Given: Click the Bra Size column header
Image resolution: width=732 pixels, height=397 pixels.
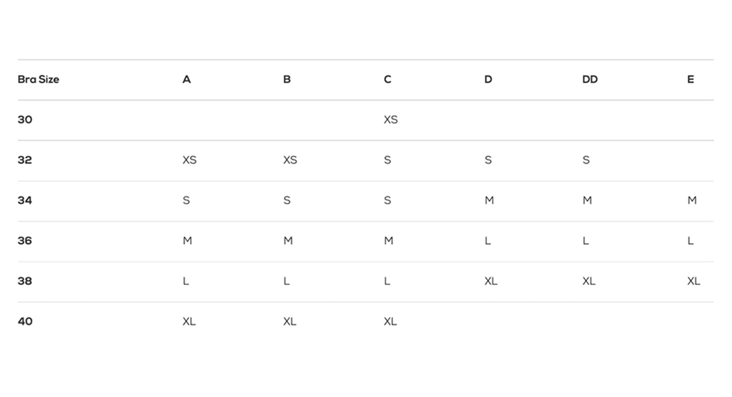Looking at the screenshot, I should pyautogui.click(x=38, y=79).
